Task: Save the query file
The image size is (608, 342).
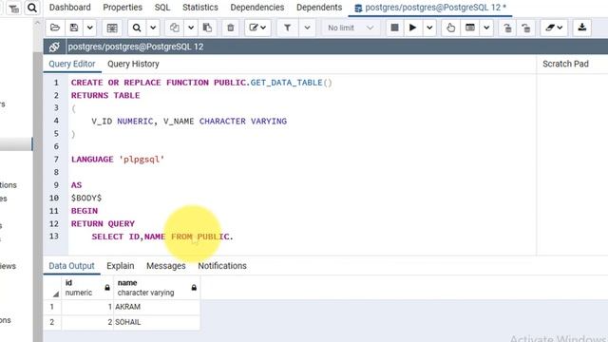Action: 74,28
